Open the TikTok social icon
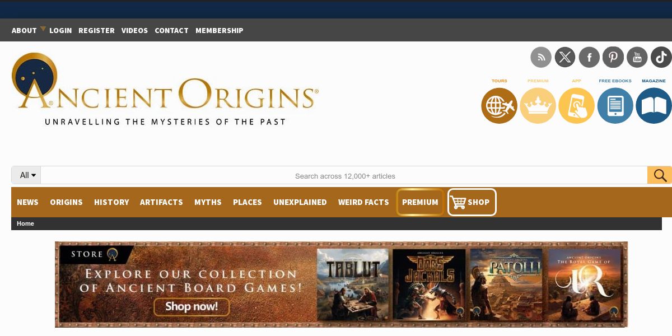The height and width of the screenshot is (336, 672). click(x=661, y=57)
